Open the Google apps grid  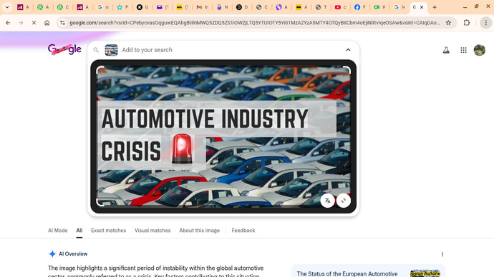463,50
